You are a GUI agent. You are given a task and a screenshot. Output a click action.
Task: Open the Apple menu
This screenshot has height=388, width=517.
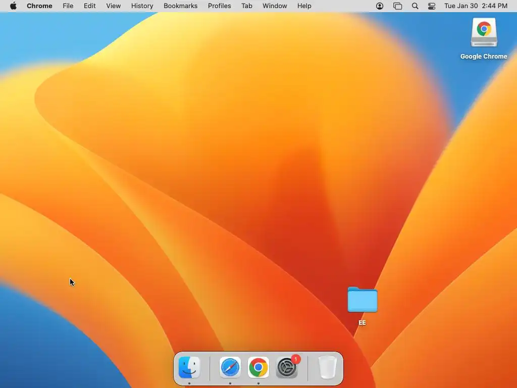point(13,6)
